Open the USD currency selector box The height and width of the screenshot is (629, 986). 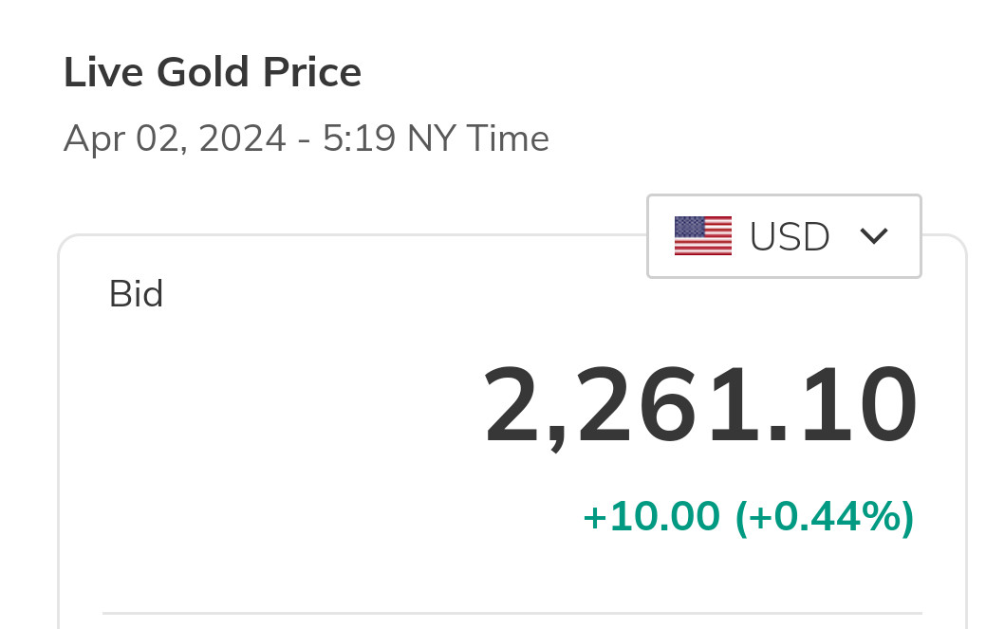pyautogui.click(x=784, y=236)
